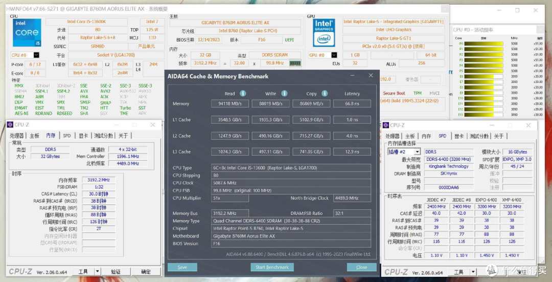Click the Memory Read value 94118 MB/s
This screenshot has height=282, width=552.
(x=230, y=103)
